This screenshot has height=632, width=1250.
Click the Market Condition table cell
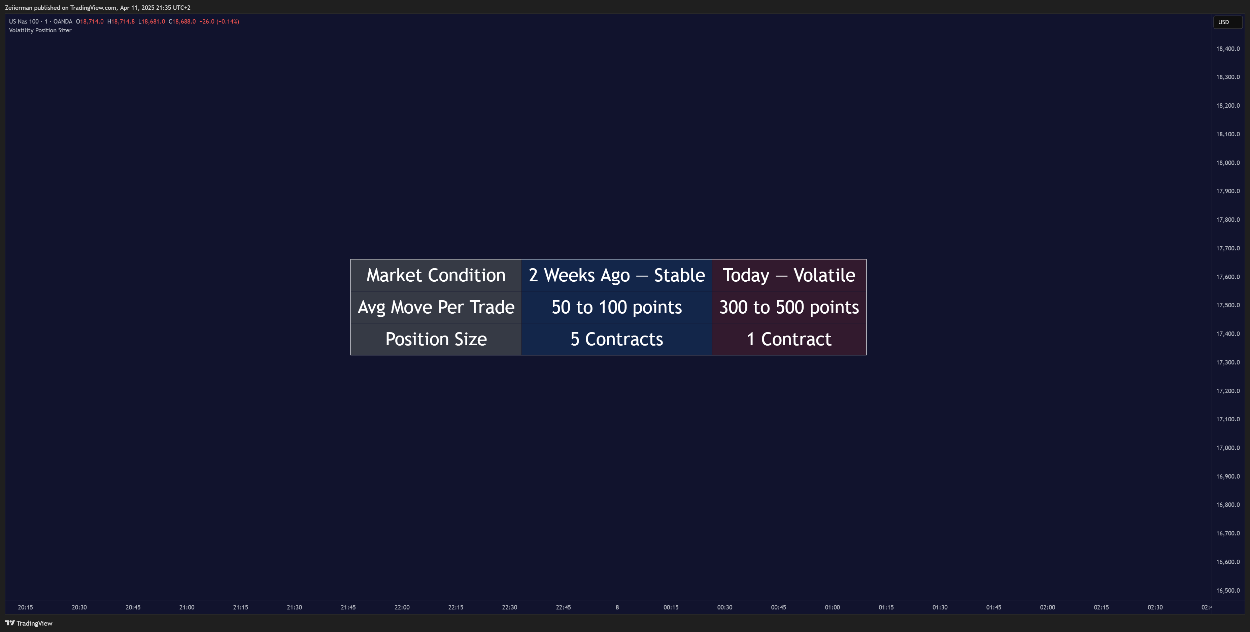[436, 275]
